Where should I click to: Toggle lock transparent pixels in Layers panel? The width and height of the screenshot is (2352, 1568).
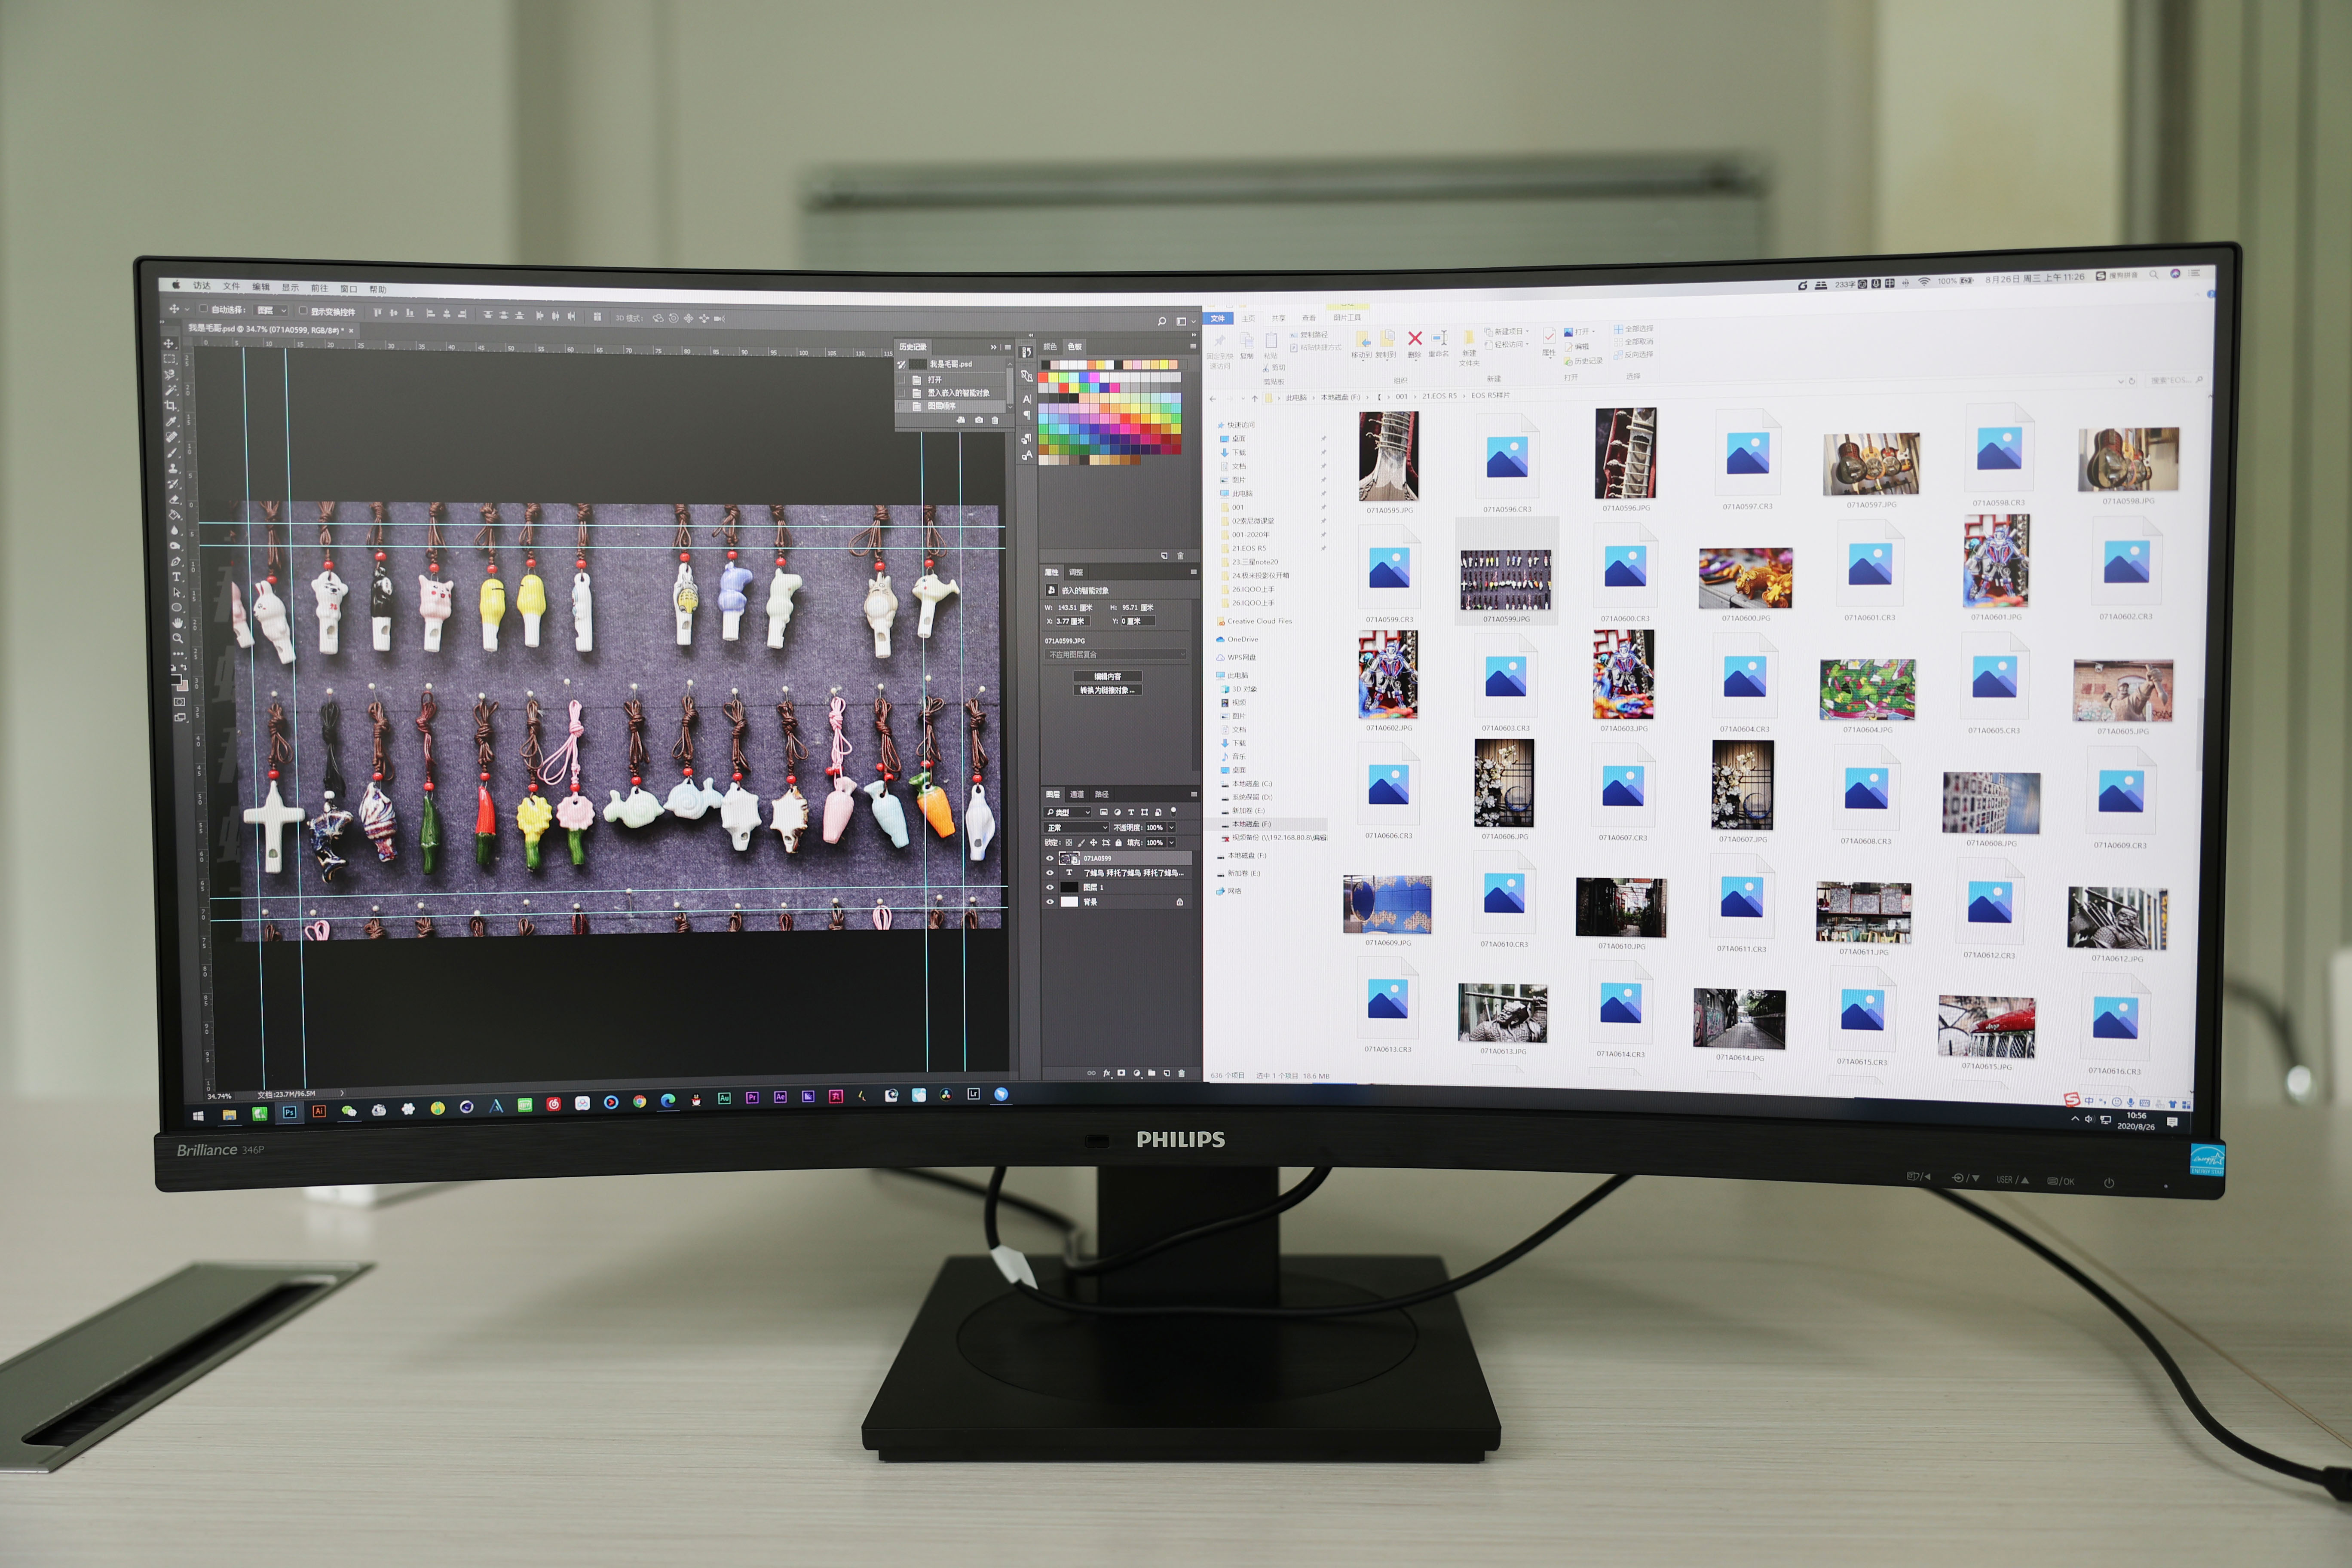[1069, 843]
